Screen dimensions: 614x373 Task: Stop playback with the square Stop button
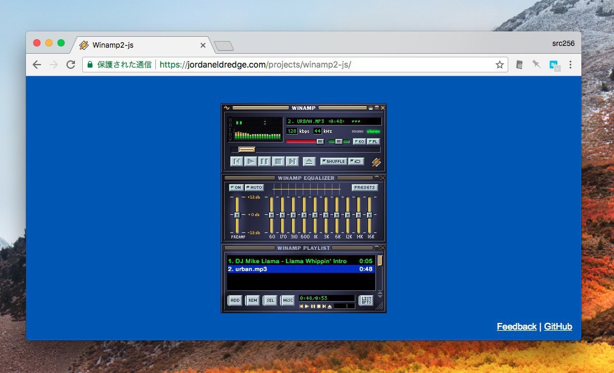(278, 161)
